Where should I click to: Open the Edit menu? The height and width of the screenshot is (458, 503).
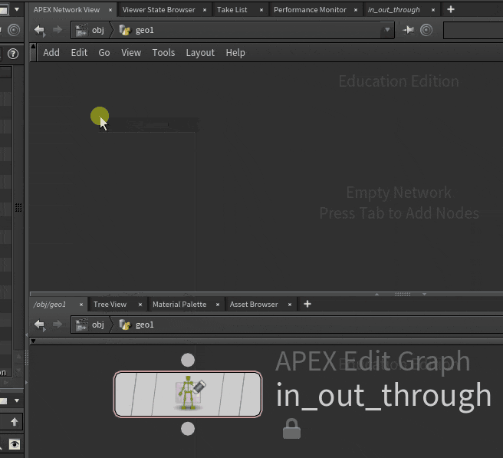(x=79, y=53)
